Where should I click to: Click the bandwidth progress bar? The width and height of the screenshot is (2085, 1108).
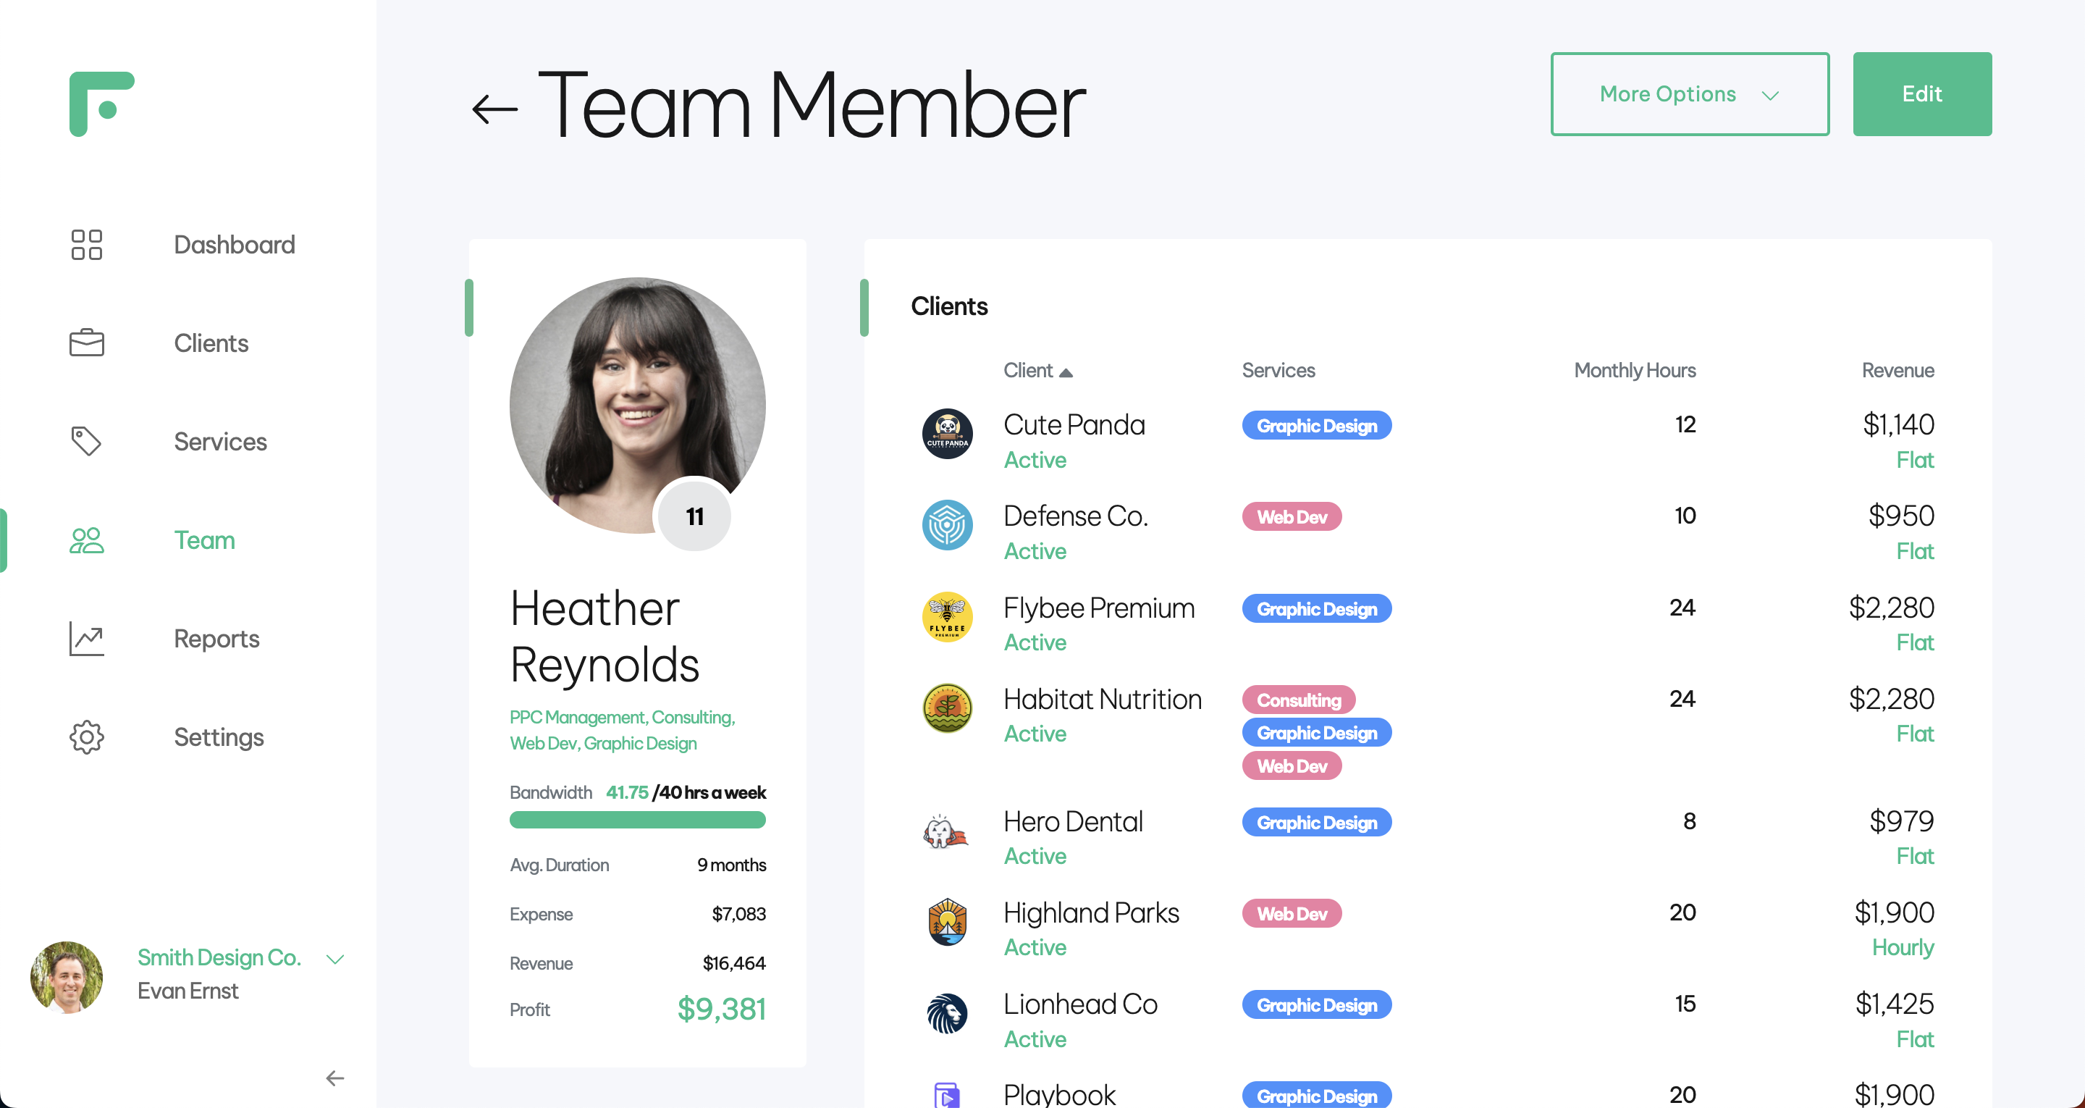click(637, 820)
